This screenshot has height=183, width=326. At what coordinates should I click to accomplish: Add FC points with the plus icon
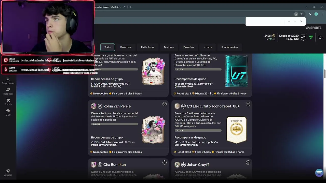click(274, 39)
